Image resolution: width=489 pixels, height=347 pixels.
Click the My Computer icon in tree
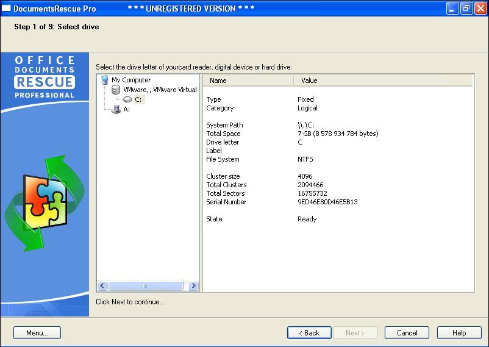point(105,80)
